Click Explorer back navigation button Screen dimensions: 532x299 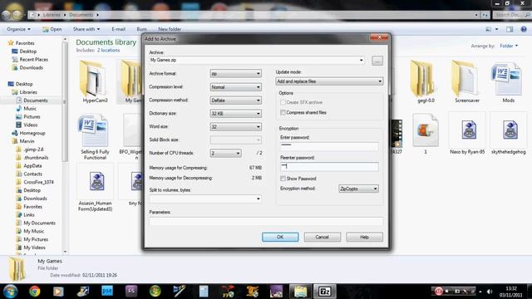tap(7, 15)
